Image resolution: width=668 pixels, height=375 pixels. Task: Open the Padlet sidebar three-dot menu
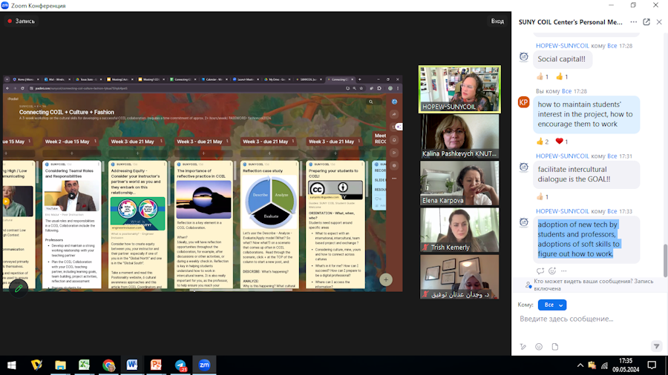point(394,179)
